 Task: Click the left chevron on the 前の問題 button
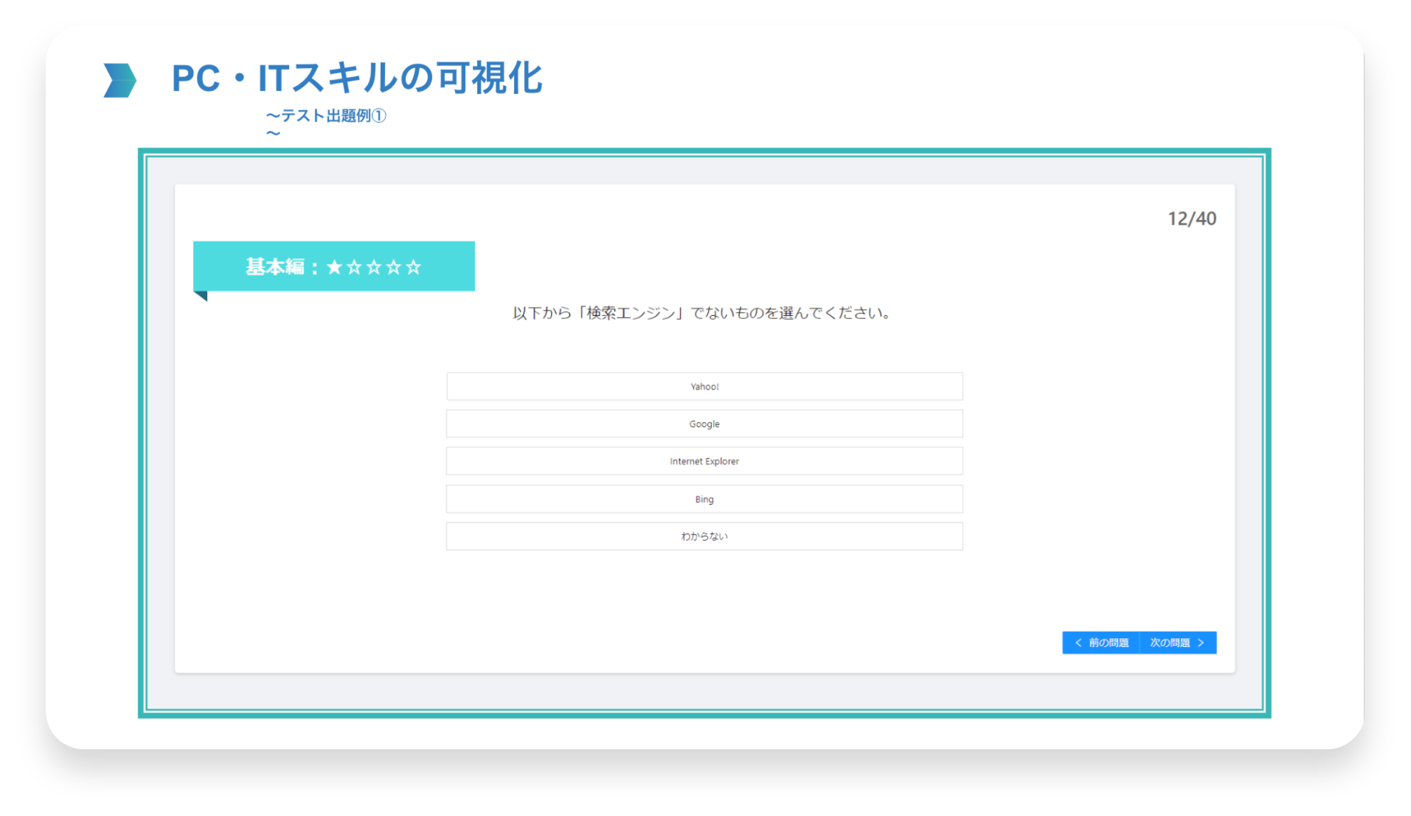pos(1078,643)
